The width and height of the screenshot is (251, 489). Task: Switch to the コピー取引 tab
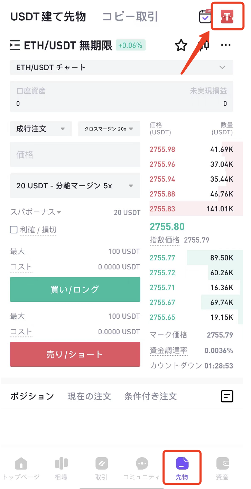click(130, 16)
